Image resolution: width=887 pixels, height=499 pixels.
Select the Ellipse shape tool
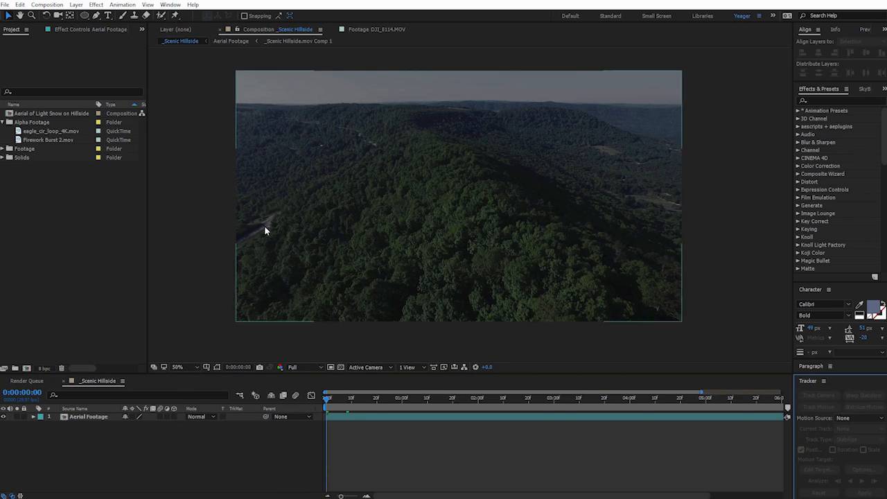[85, 15]
